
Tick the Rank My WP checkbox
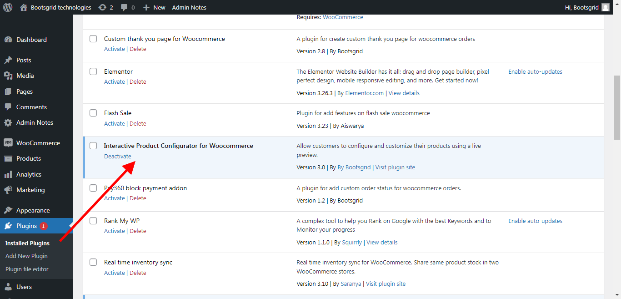(93, 221)
